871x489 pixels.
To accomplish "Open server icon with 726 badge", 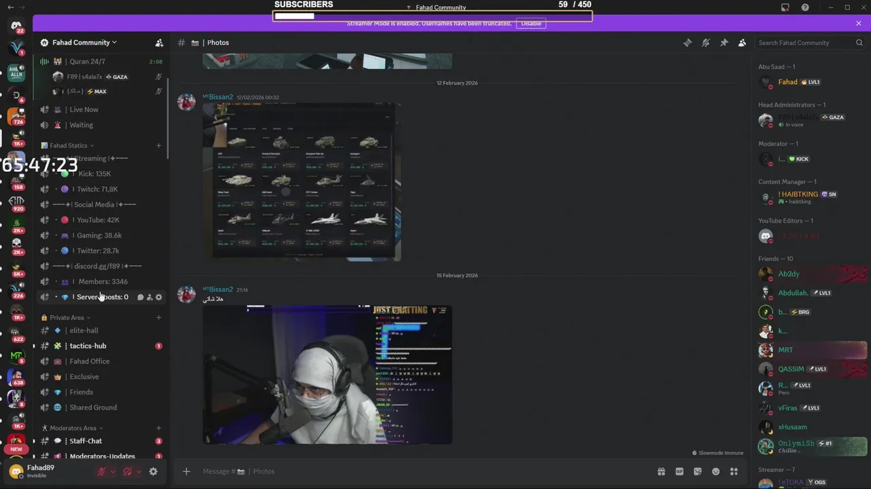I will 16,115.
